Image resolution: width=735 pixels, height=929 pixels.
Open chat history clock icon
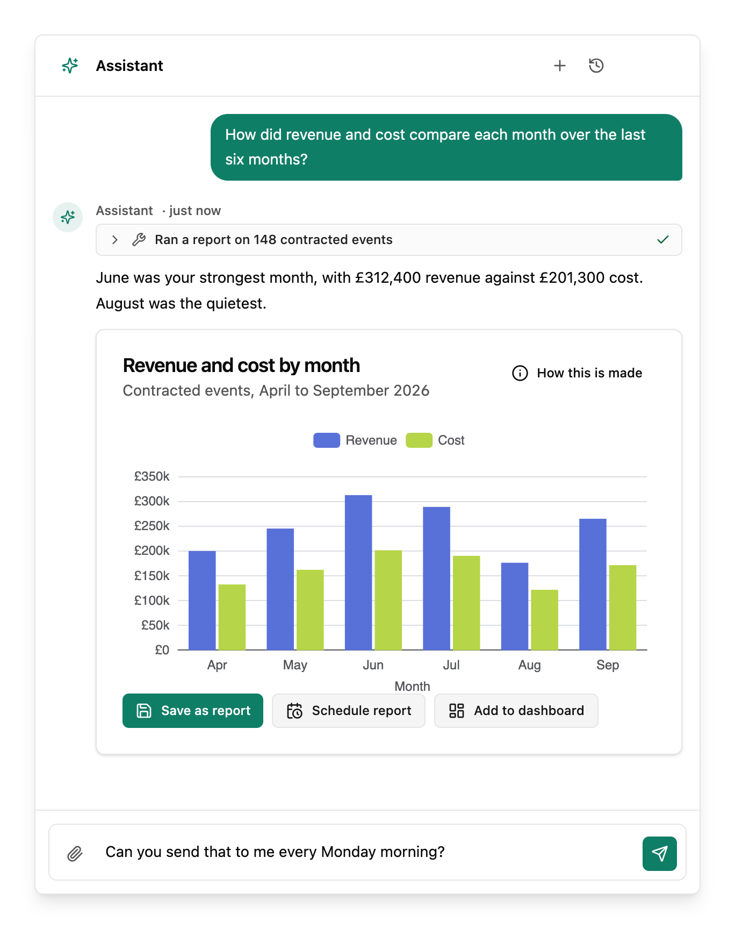pyautogui.click(x=596, y=66)
